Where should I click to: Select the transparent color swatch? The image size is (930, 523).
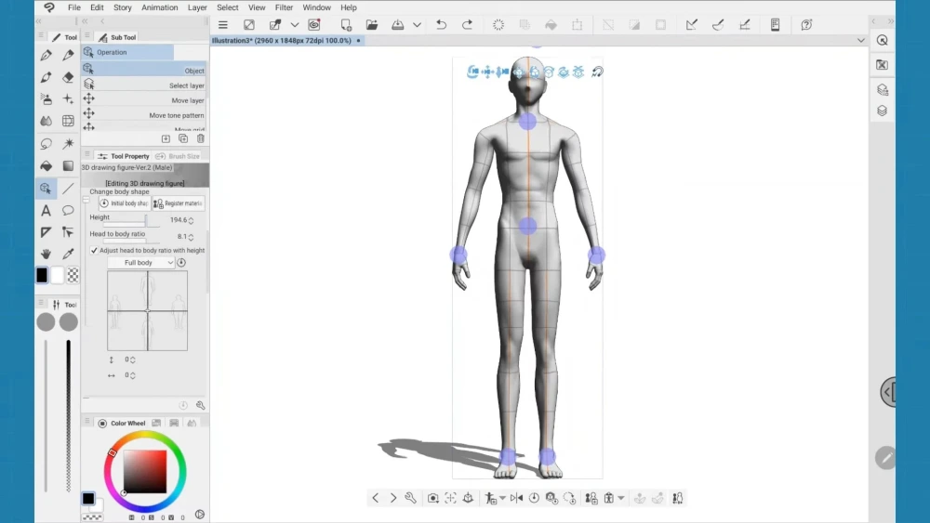73,275
